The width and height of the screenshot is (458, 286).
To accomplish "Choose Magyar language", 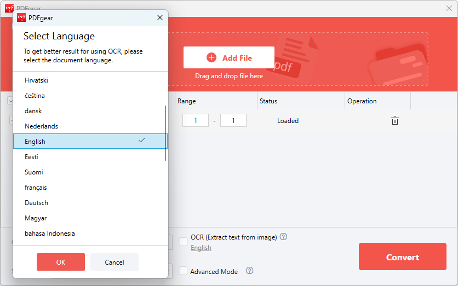I will pyautogui.click(x=90, y=218).
